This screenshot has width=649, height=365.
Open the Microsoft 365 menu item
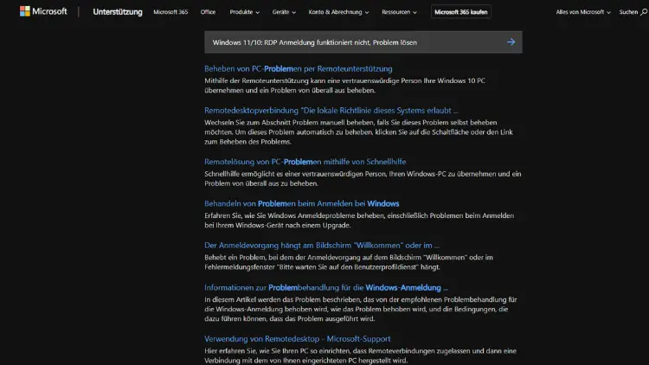point(170,12)
